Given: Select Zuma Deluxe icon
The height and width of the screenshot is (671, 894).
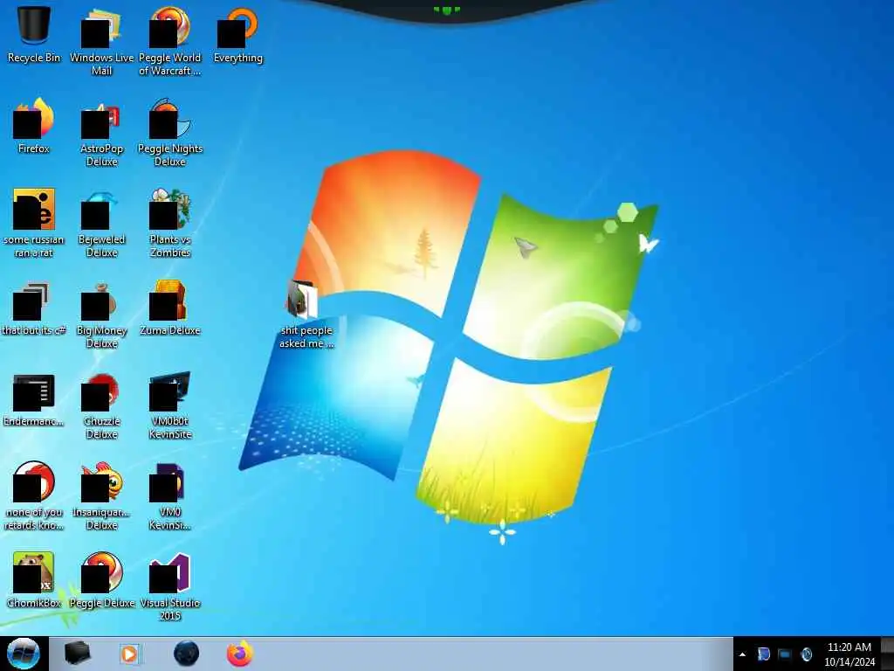Looking at the screenshot, I should coord(170,308).
